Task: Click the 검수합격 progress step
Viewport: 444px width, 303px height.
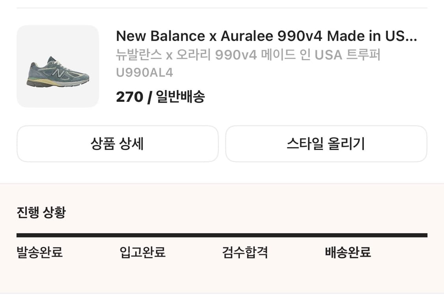Action: (245, 252)
